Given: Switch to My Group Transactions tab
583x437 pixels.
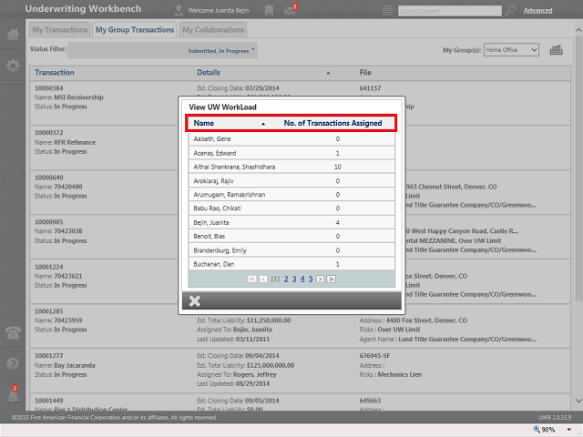Looking at the screenshot, I should (x=135, y=30).
